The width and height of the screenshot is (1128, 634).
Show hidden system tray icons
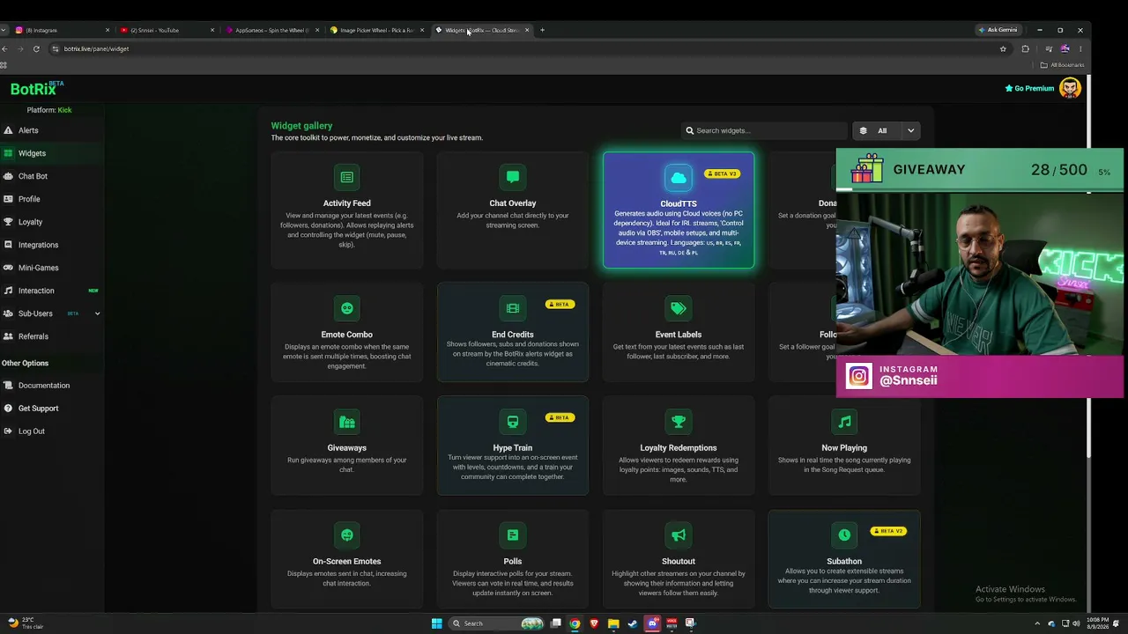[1038, 623]
